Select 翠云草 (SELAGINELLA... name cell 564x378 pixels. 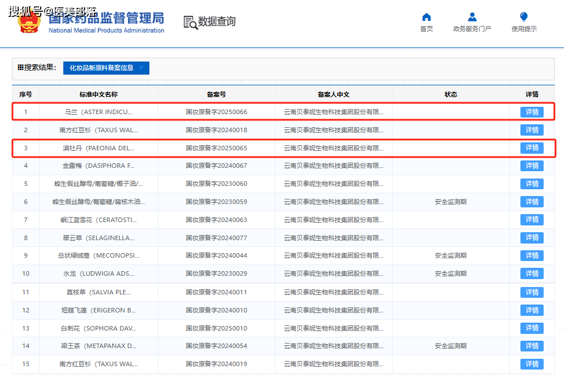[98, 237]
